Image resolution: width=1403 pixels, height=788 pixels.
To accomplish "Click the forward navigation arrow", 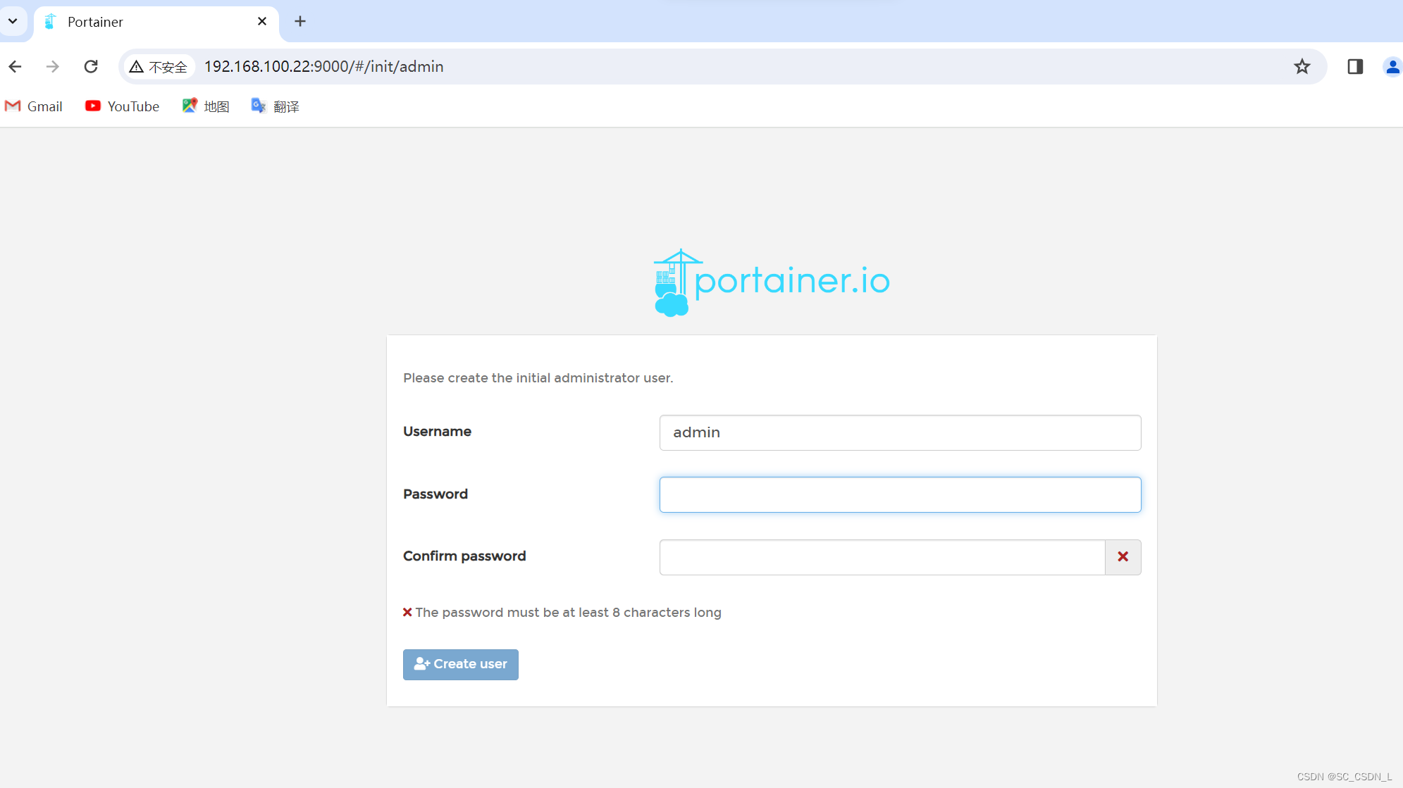I will [x=53, y=66].
